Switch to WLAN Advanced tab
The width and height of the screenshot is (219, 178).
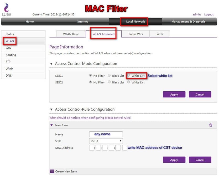click(x=103, y=34)
